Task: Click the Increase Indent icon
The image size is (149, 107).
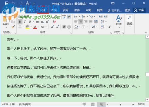Action: [x=105, y=17]
